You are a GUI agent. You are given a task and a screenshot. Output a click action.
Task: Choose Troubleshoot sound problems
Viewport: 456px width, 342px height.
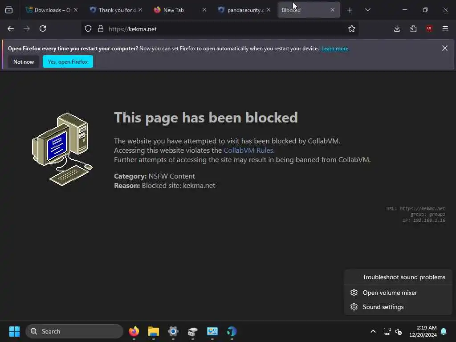(x=398, y=277)
